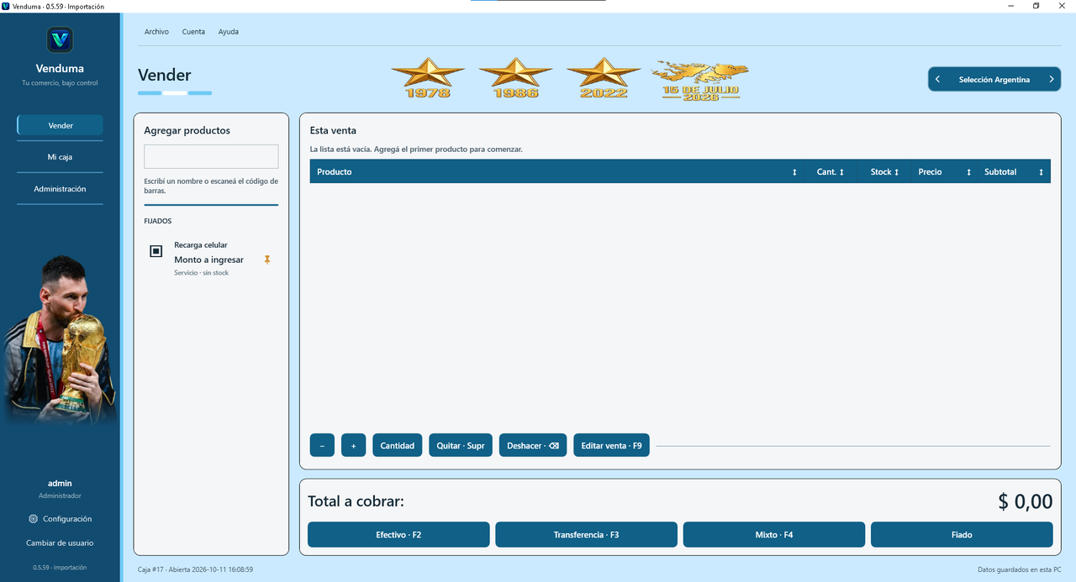
Task: Minimize the Venduma window
Action: 1011,6
